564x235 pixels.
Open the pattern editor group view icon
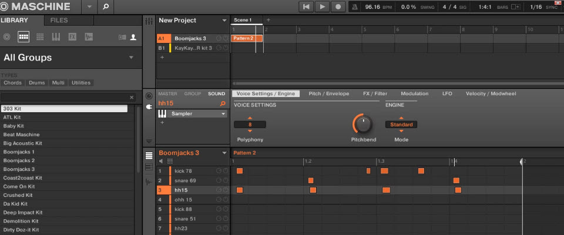click(149, 156)
